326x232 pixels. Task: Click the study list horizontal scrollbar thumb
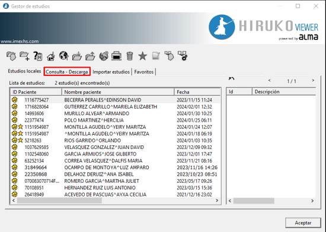(59, 201)
